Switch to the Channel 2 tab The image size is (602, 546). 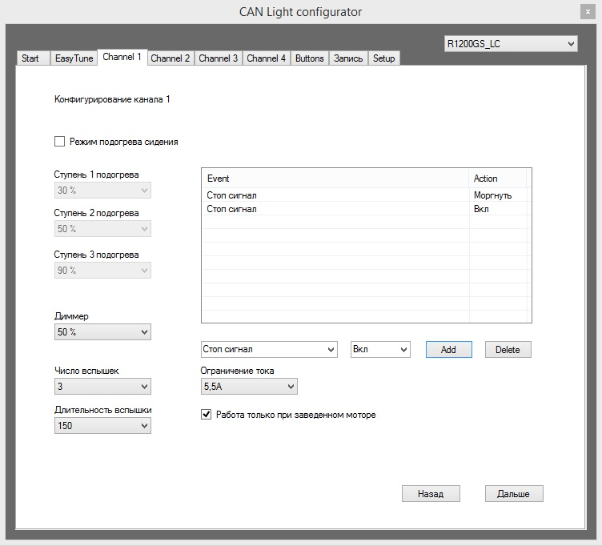coord(171,58)
